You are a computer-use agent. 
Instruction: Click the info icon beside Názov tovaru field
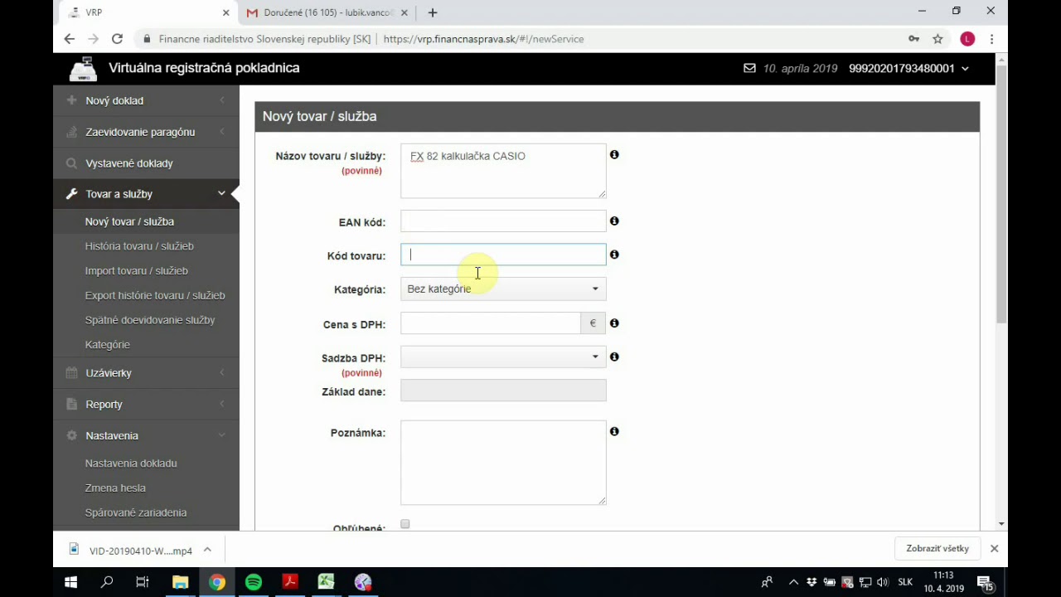[614, 155]
